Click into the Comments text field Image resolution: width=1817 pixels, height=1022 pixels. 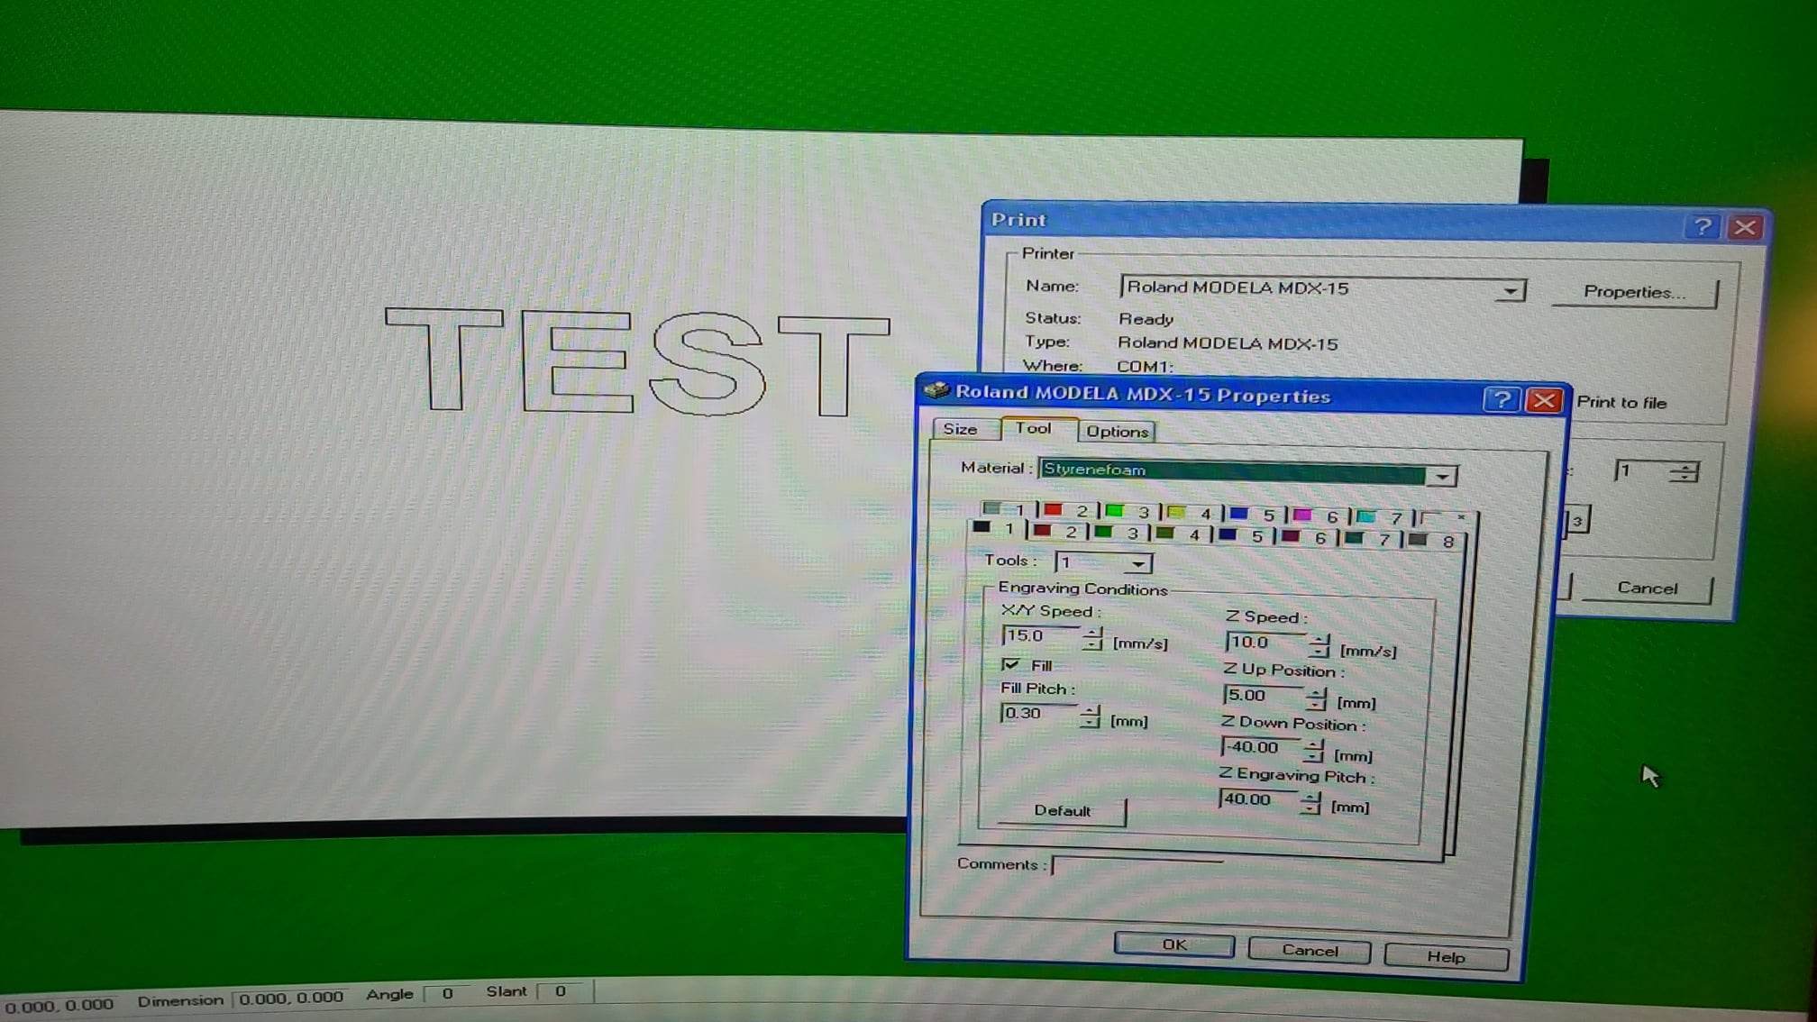point(1137,866)
